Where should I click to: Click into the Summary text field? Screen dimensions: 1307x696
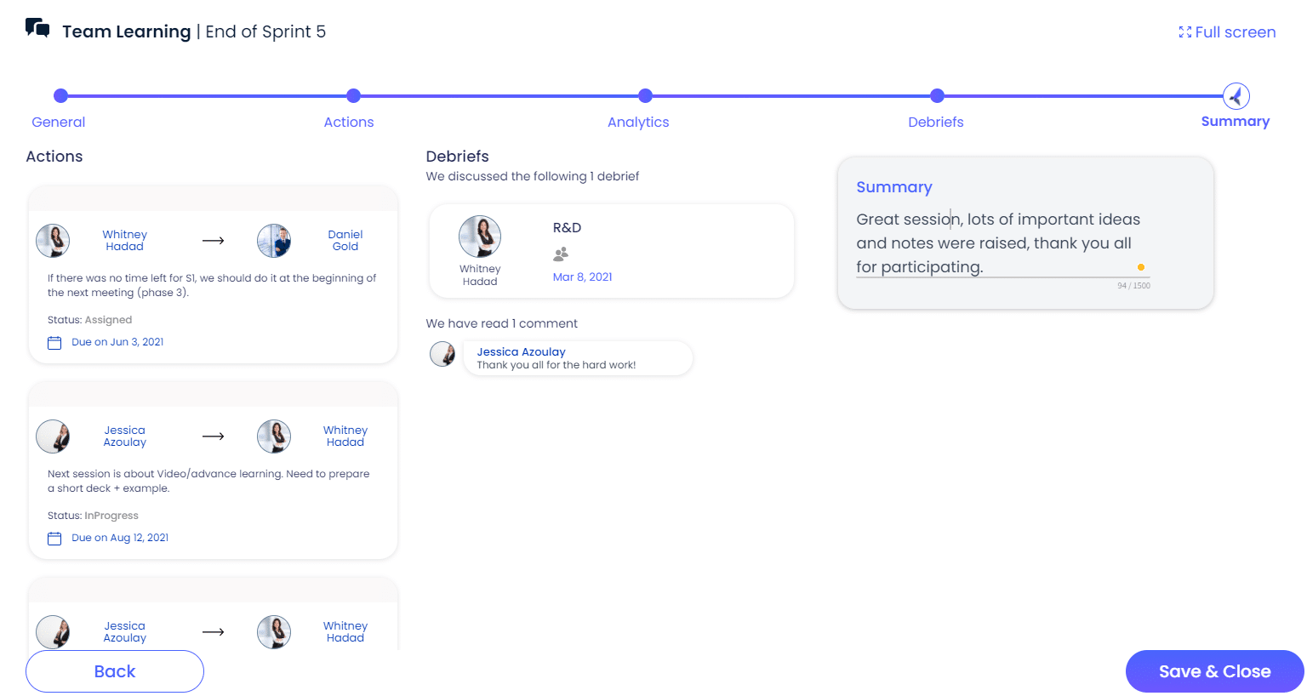point(1002,243)
